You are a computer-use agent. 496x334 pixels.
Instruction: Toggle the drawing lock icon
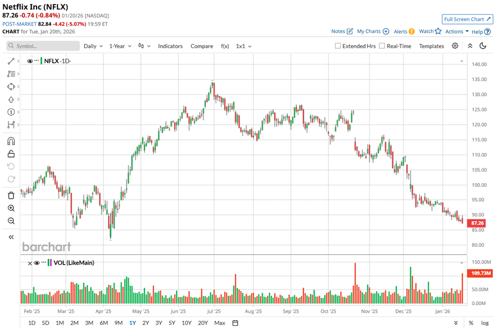pos(11,154)
